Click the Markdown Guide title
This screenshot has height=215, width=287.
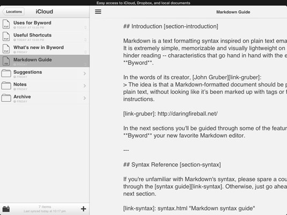(x=233, y=12)
